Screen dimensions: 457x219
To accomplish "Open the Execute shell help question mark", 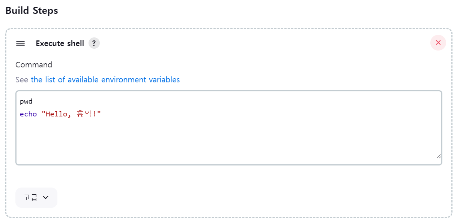I will pyautogui.click(x=94, y=43).
